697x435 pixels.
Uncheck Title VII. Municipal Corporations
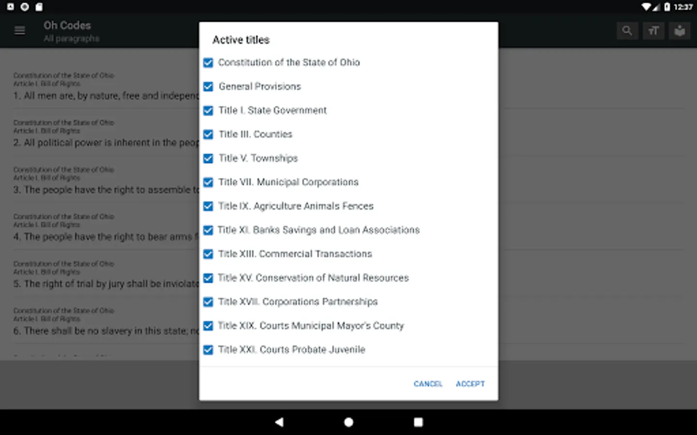pyautogui.click(x=208, y=182)
